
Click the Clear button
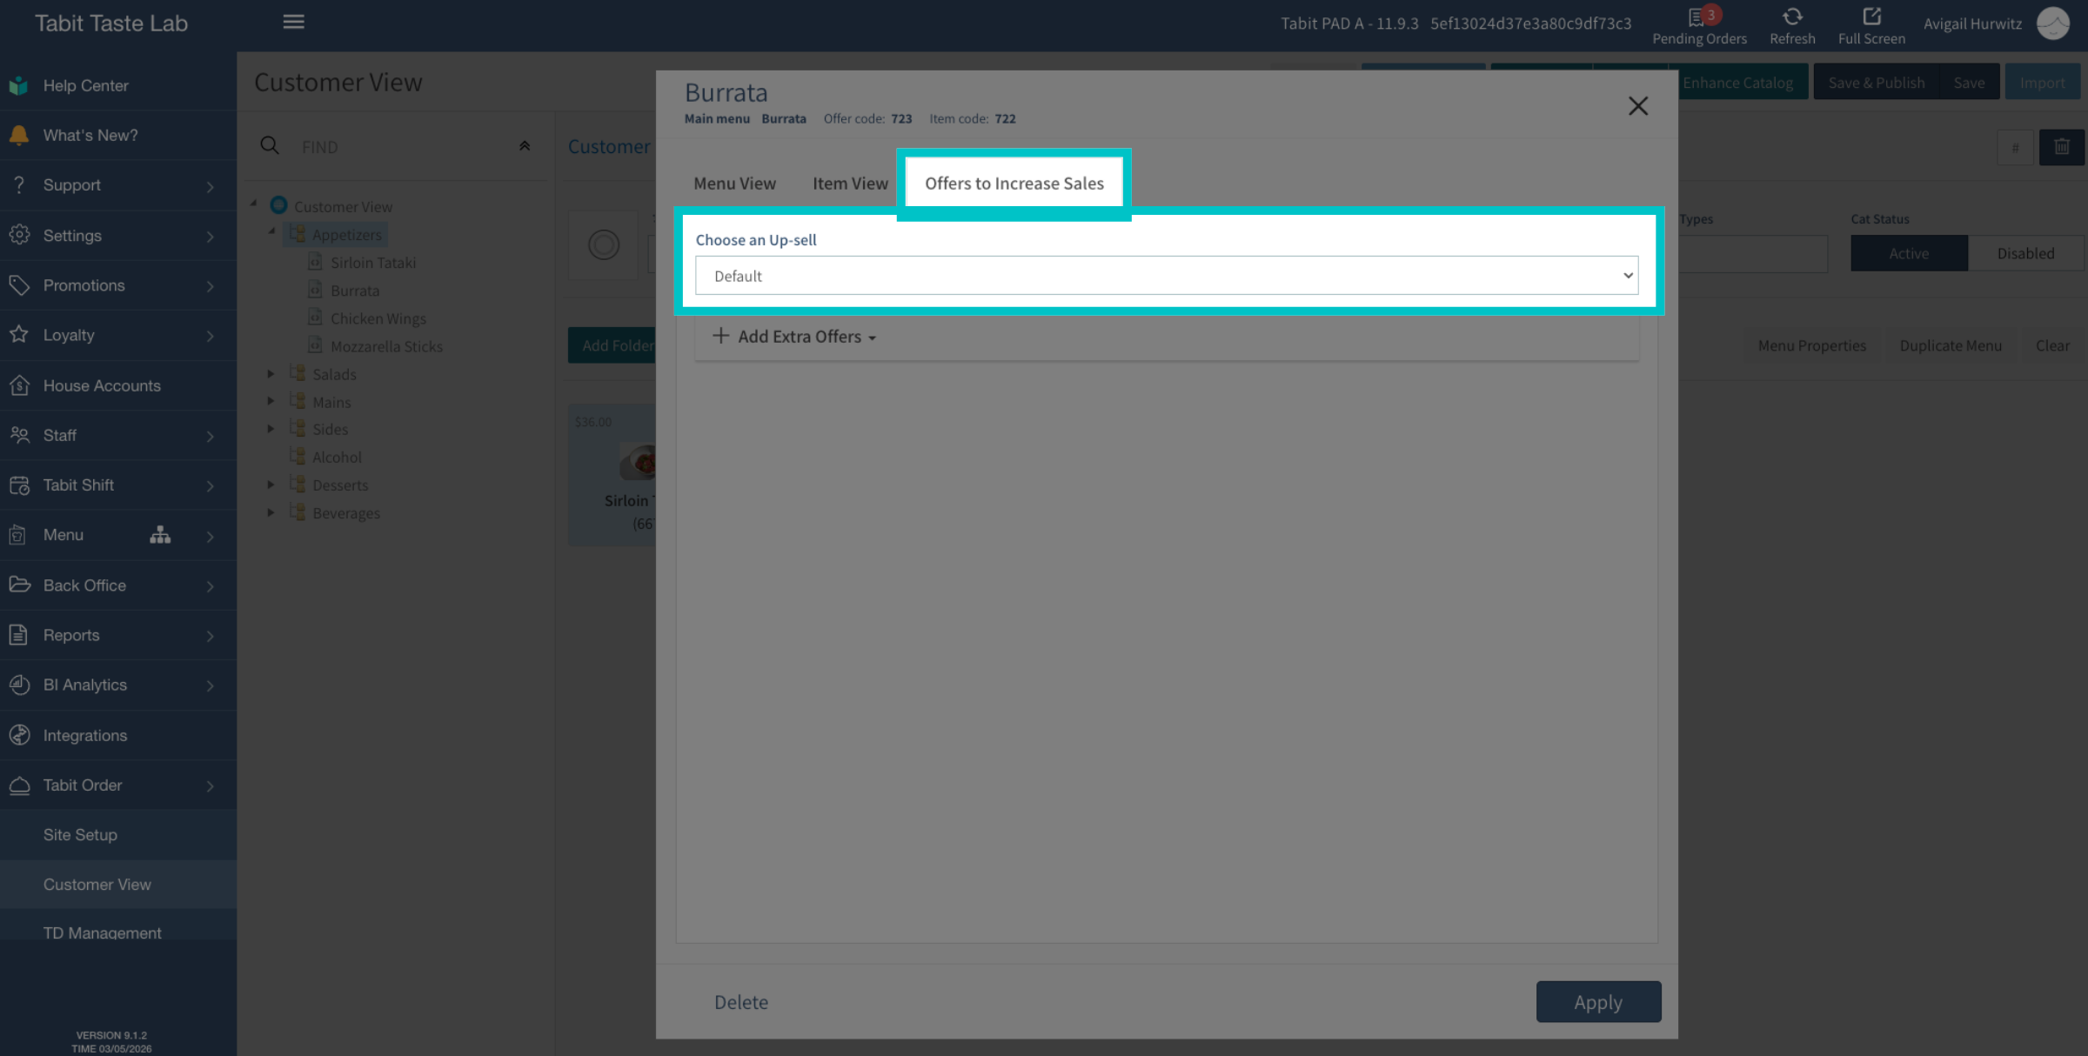tap(2052, 345)
